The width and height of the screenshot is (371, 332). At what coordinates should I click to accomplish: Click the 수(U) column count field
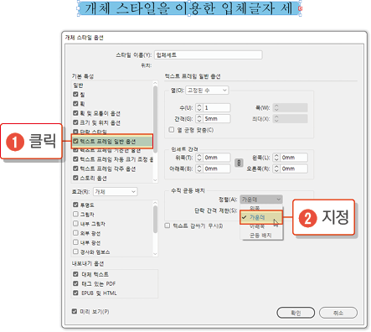point(217,107)
